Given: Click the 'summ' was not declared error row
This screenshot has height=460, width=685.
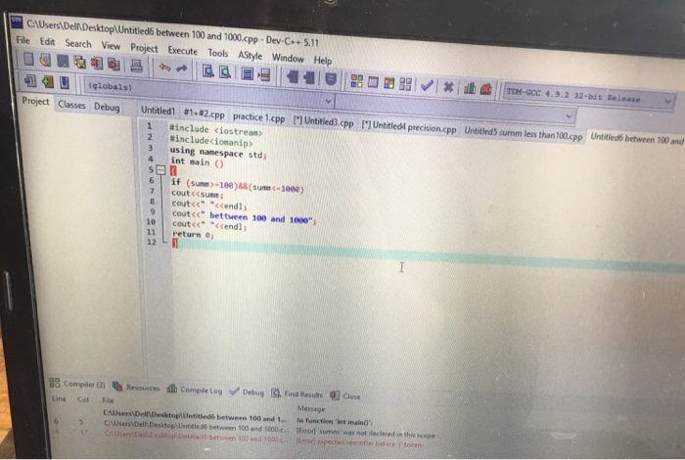Looking at the screenshot, I should pyautogui.click(x=245, y=429).
